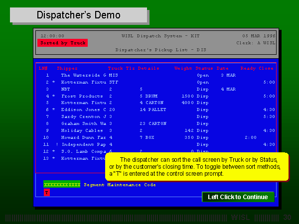
Task: Click the Dispatcher's Demo slide title
Action: point(78,15)
